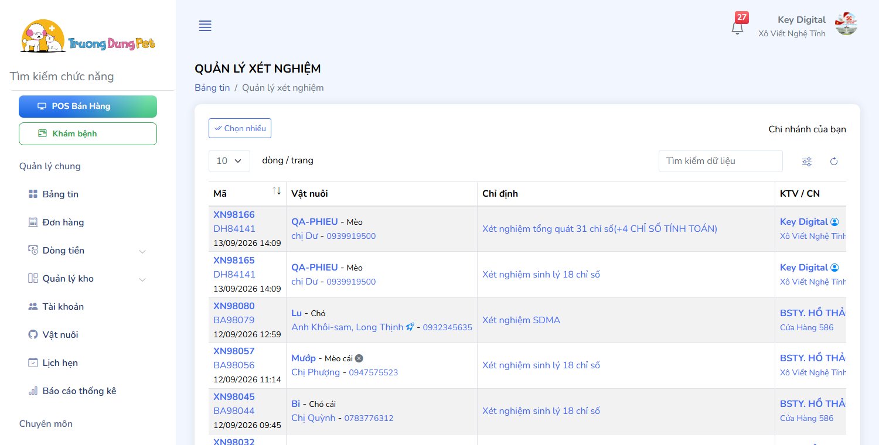Open order DH84141 in row XN98166
Image resolution: width=879 pixels, height=445 pixels.
point(234,229)
